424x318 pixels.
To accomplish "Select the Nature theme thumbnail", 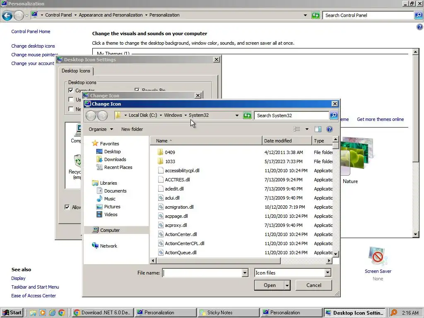I will (357, 157).
